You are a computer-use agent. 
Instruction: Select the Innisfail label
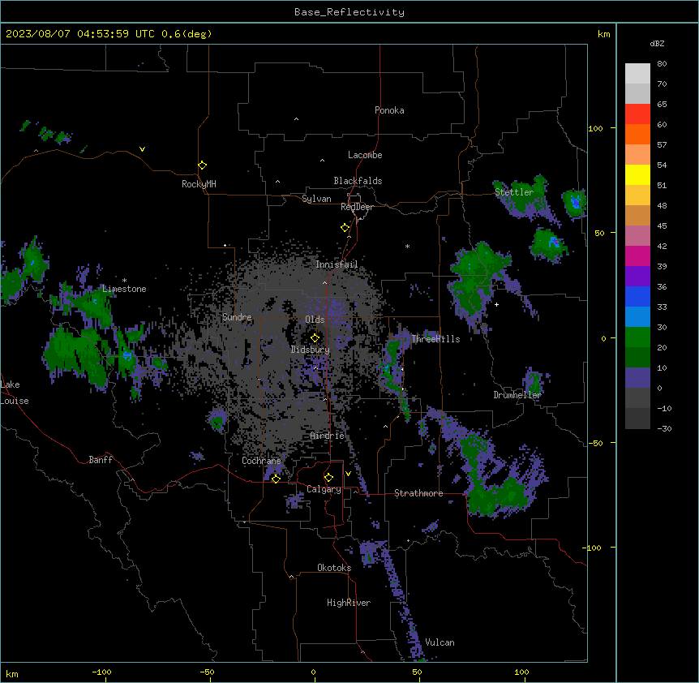(x=337, y=264)
